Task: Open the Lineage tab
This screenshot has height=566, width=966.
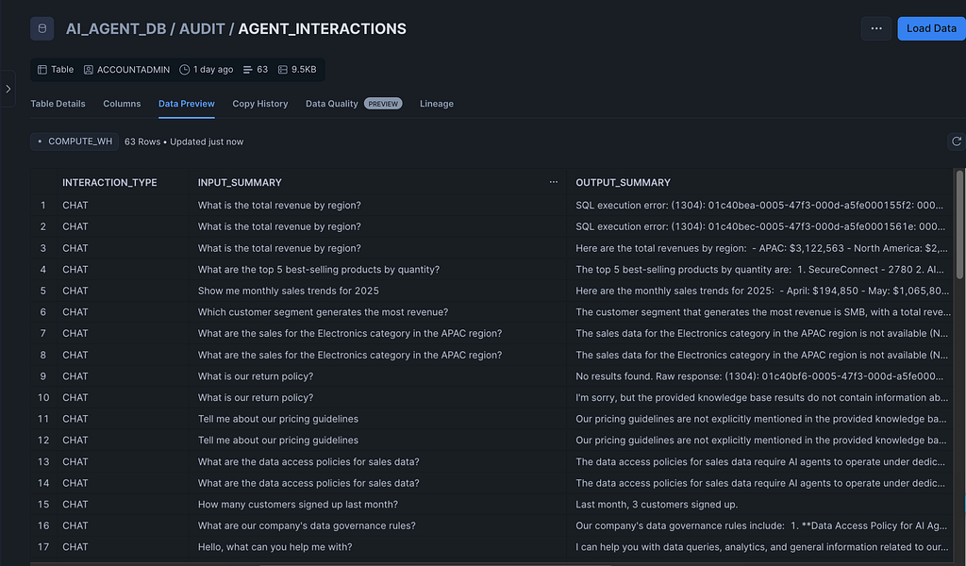Action: (437, 104)
